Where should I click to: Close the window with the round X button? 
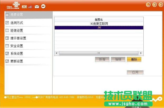click(x=161, y=5)
